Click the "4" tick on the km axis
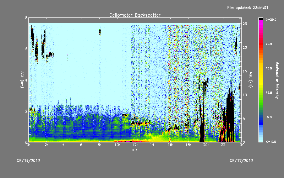The image size is (284, 178). (26, 80)
